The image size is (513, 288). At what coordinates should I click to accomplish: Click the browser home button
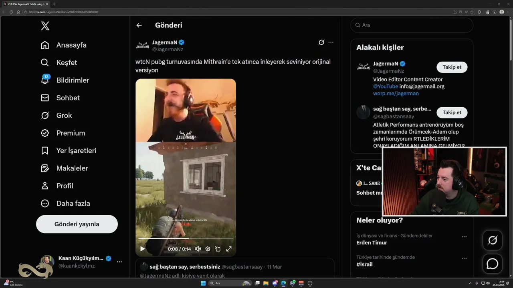coord(18,12)
